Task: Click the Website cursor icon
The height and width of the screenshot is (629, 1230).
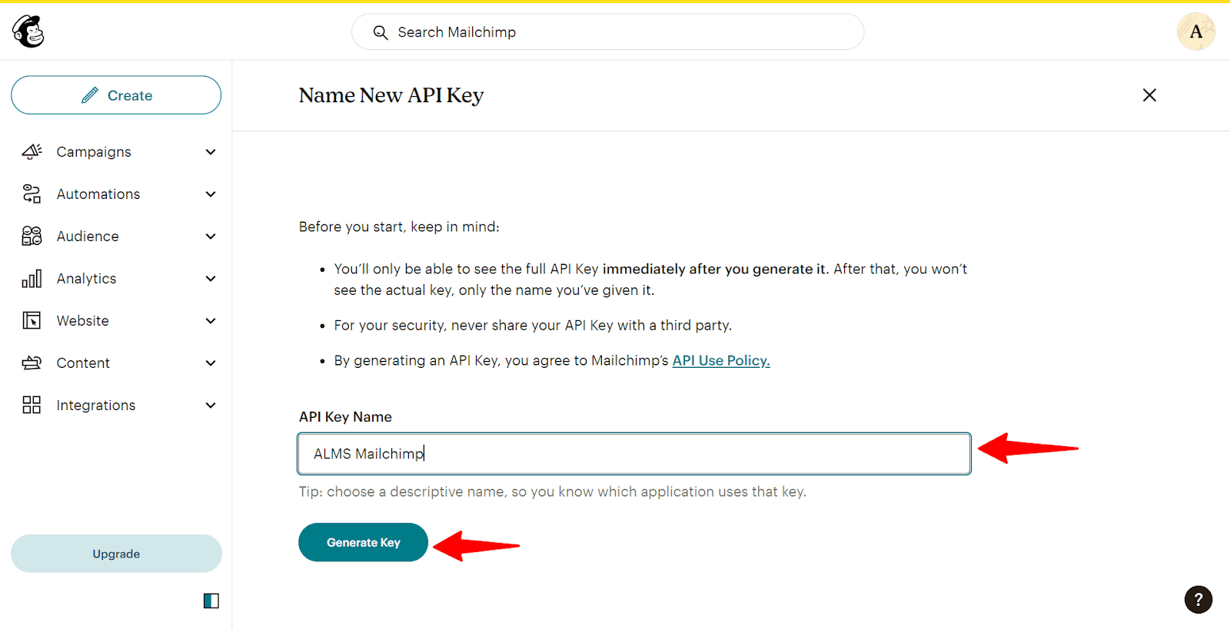Action: point(32,320)
